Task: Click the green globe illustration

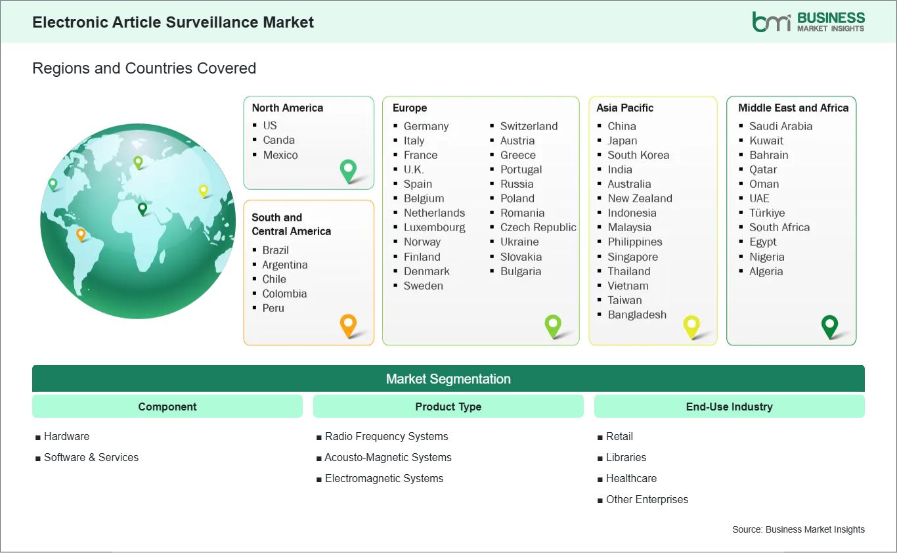Action: tap(138, 221)
